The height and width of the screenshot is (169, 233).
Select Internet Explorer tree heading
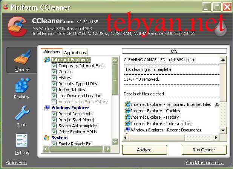(x=71, y=60)
